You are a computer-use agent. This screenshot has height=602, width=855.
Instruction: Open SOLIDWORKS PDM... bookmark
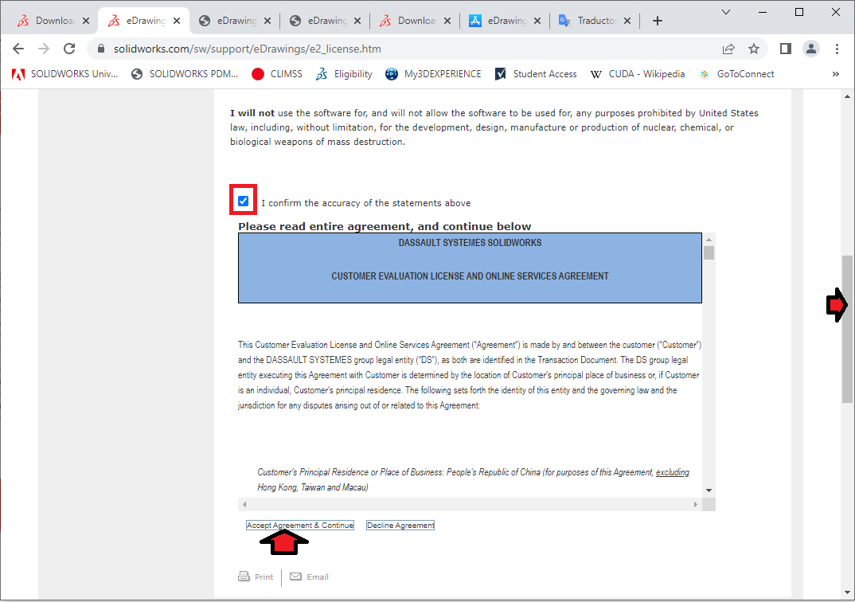185,74
